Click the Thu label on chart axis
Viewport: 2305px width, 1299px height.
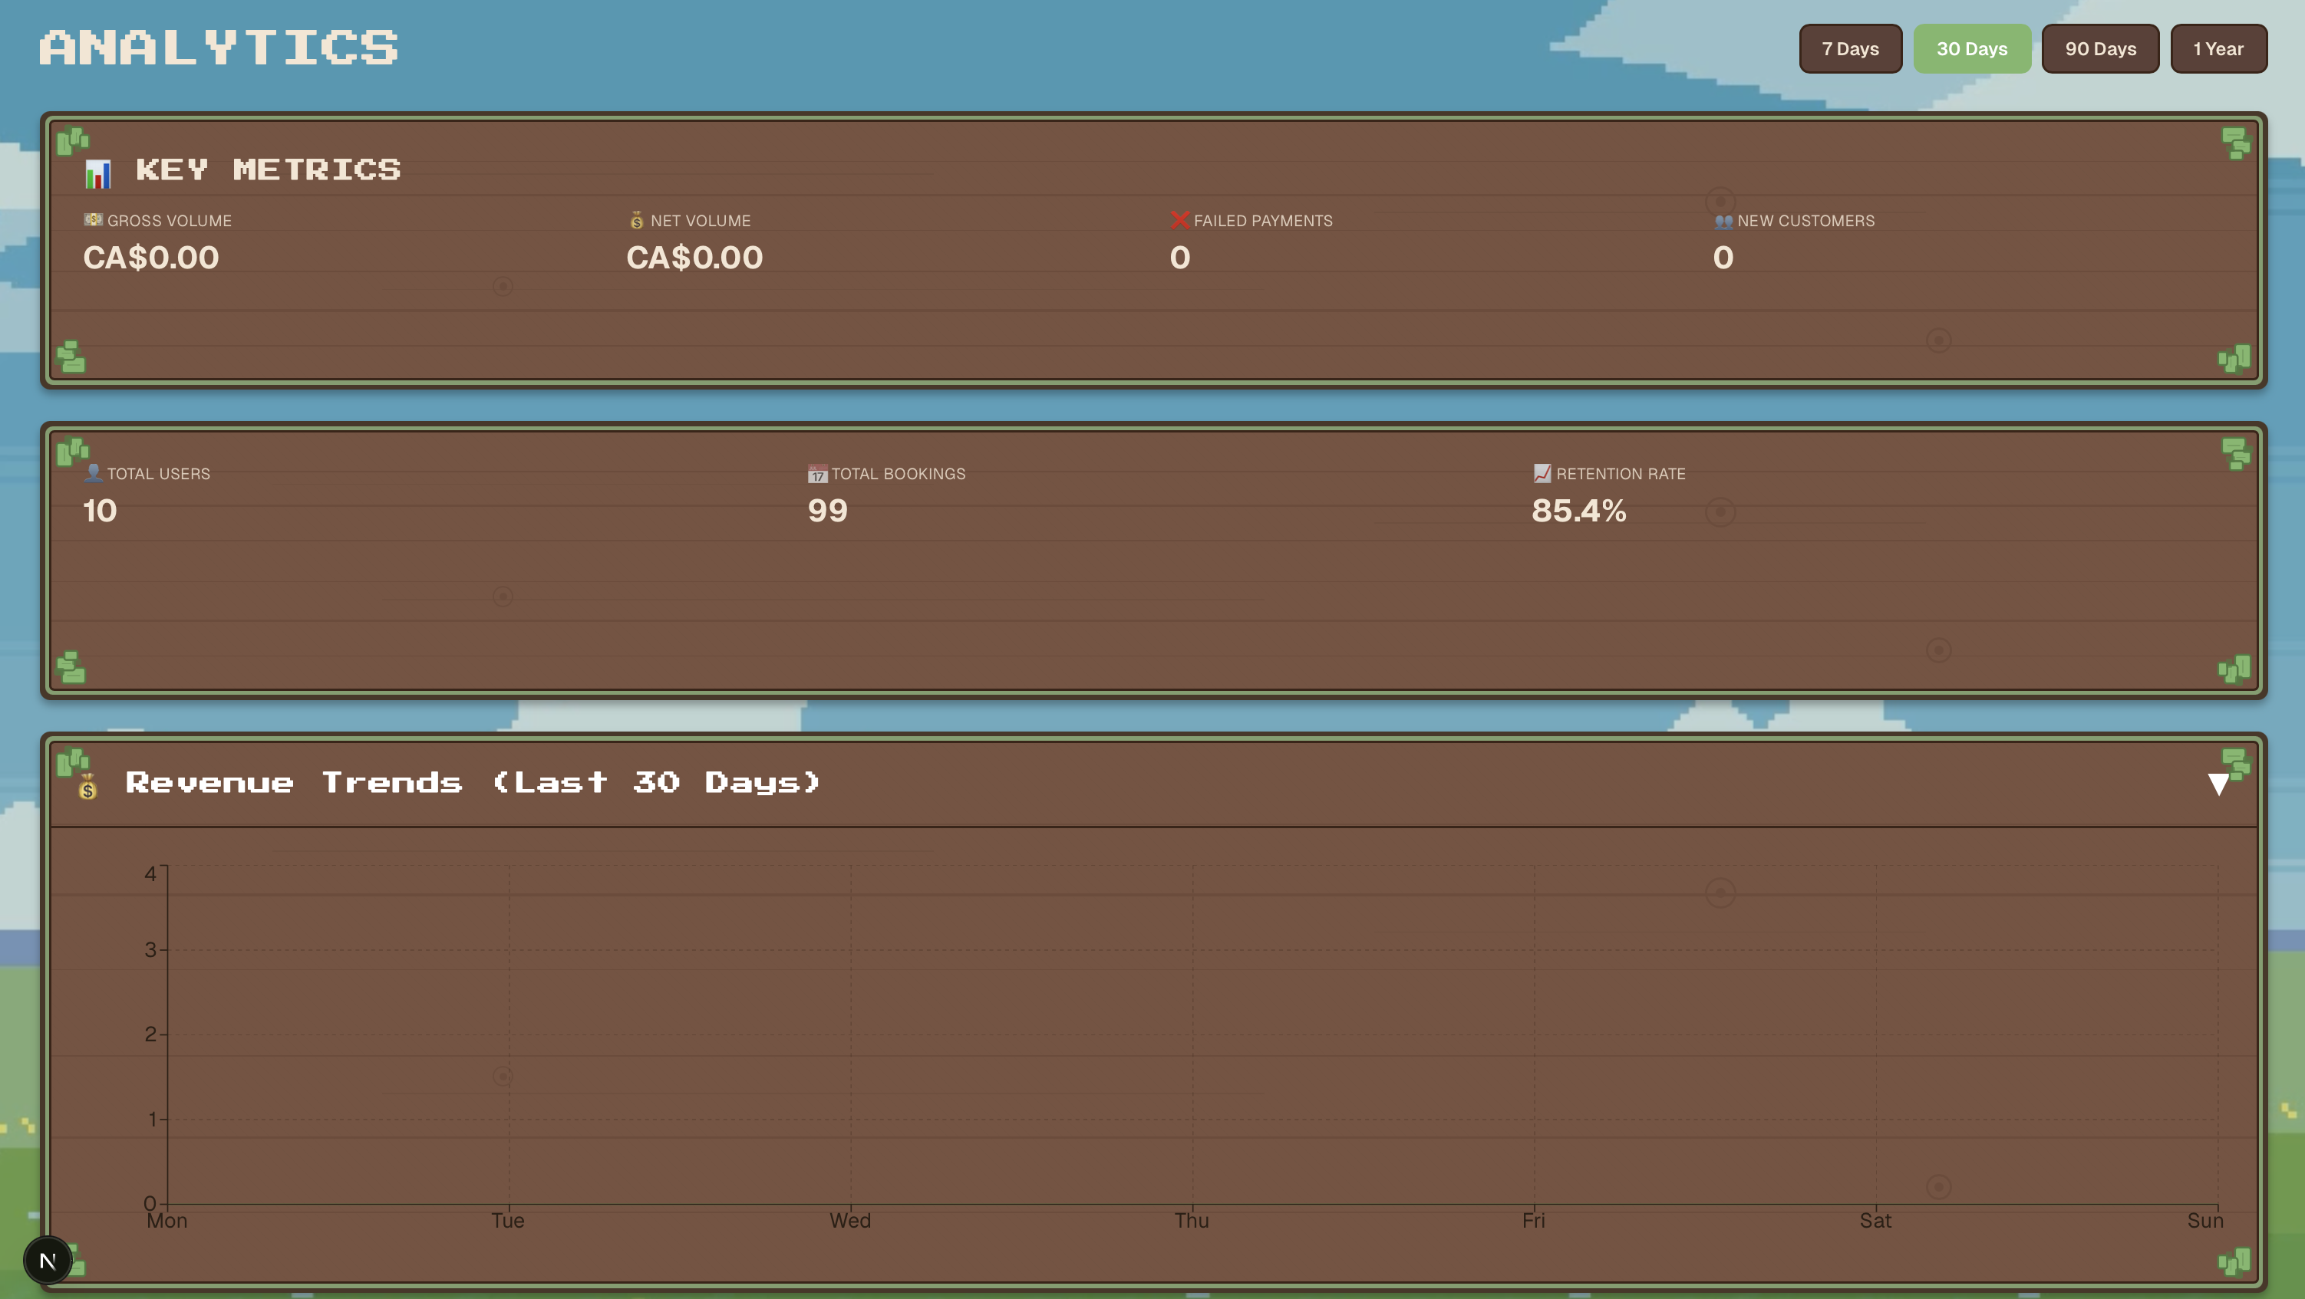pyautogui.click(x=1192, y=1220)
